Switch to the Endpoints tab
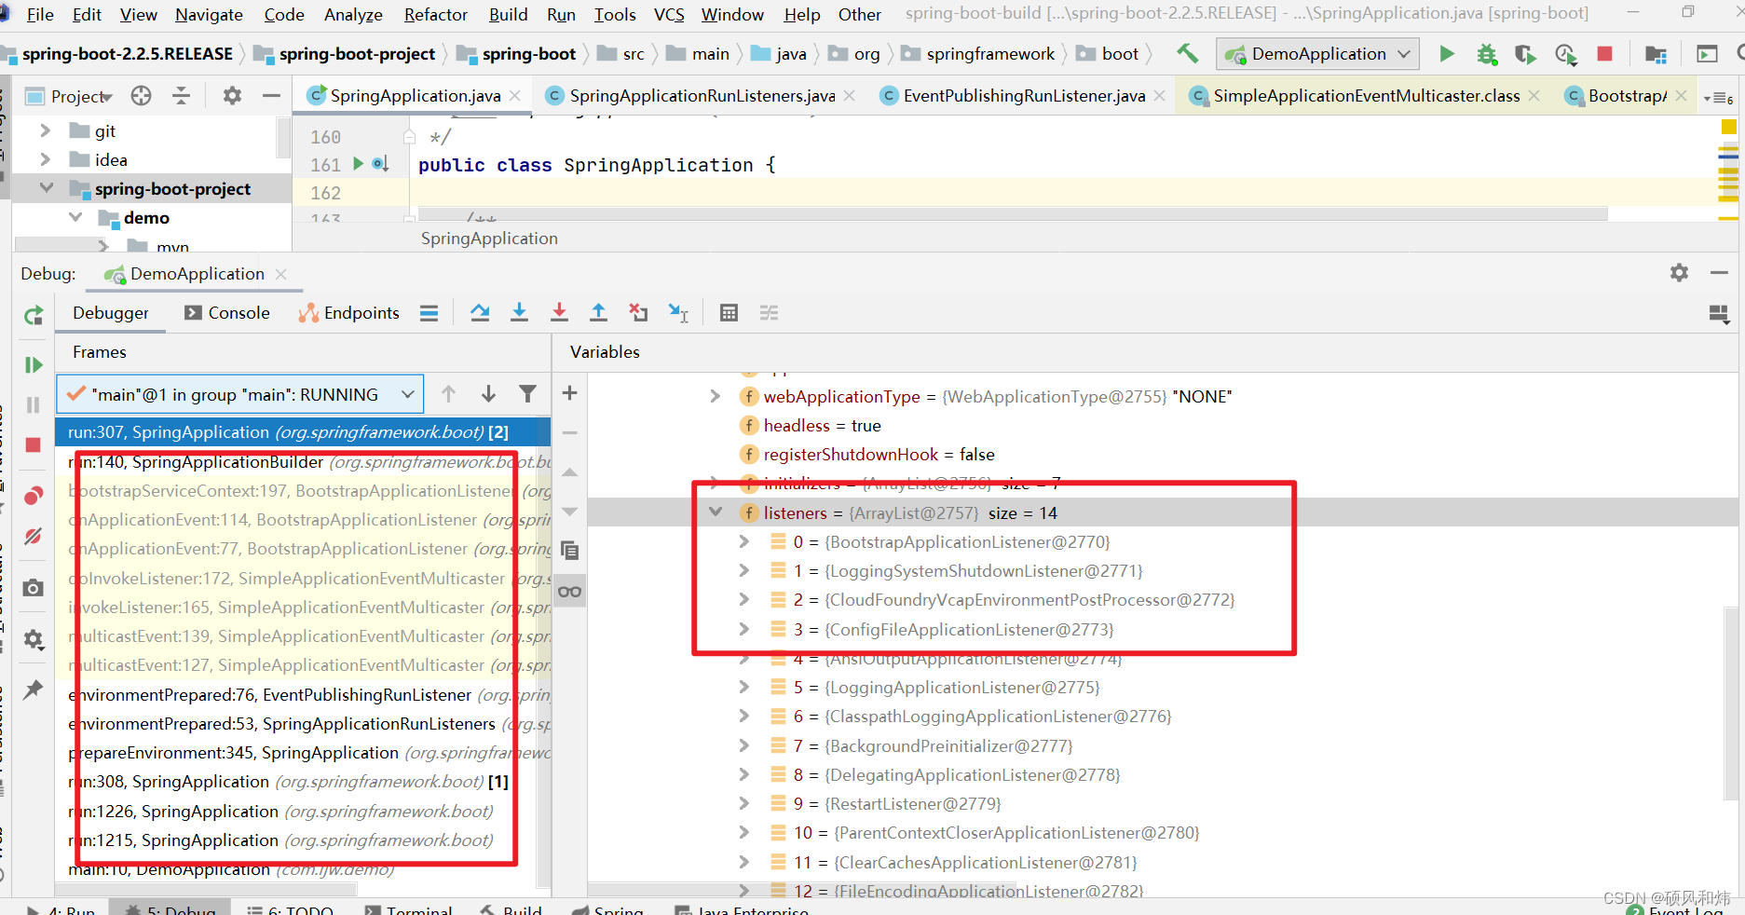The image size is (1745, 915). coord(348,313)
